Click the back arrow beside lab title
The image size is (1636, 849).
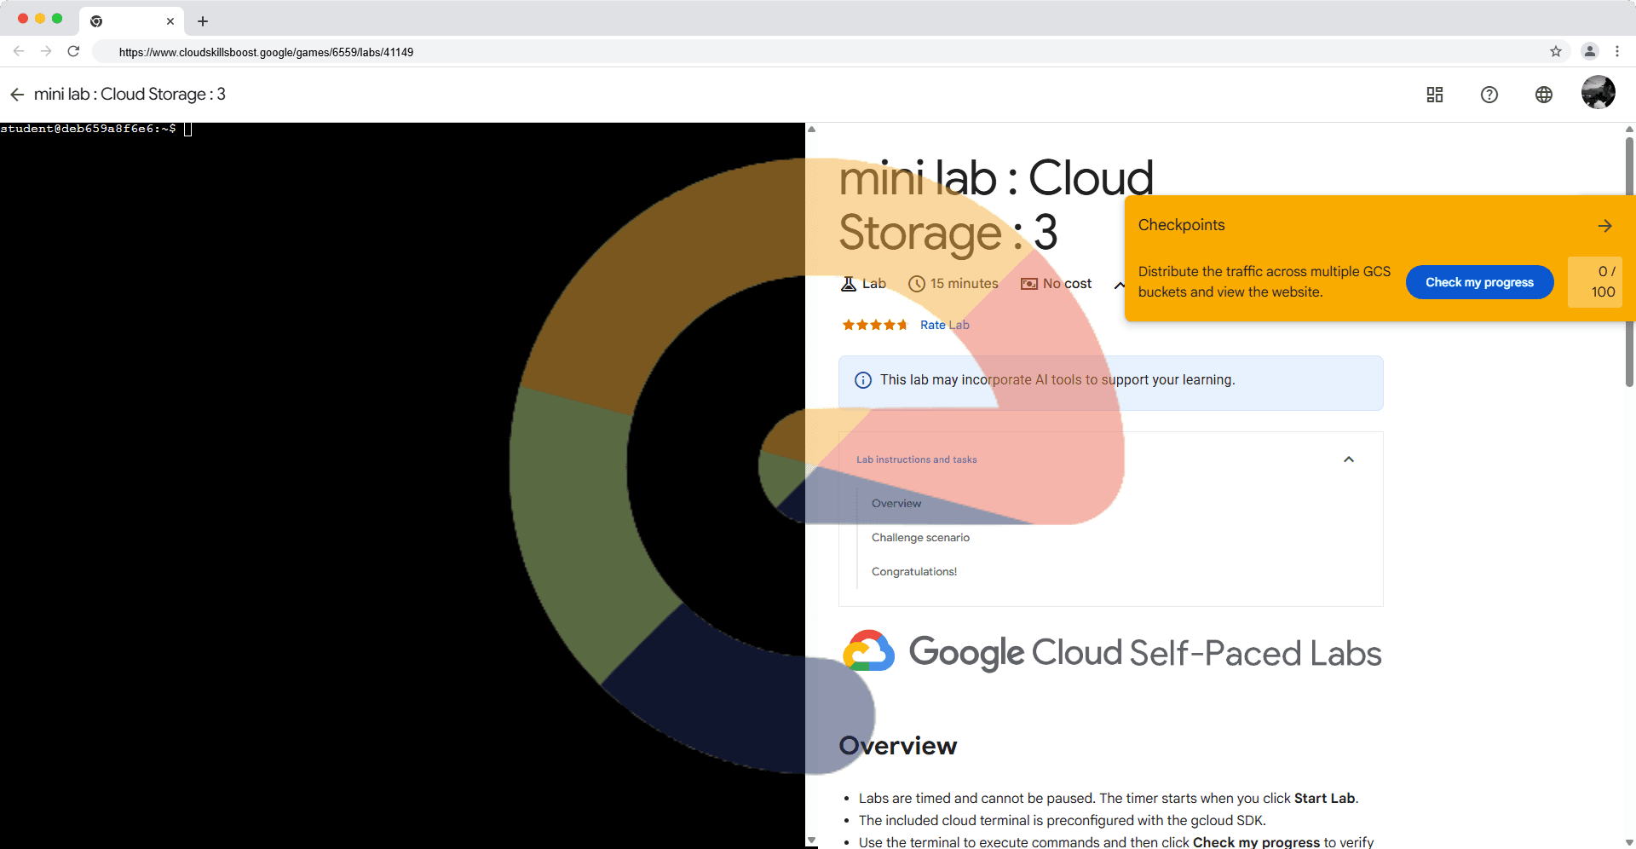coord(17,95)
